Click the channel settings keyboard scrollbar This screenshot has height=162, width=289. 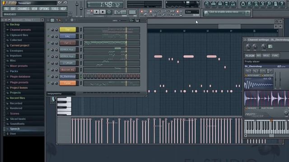tap(271, 136)
